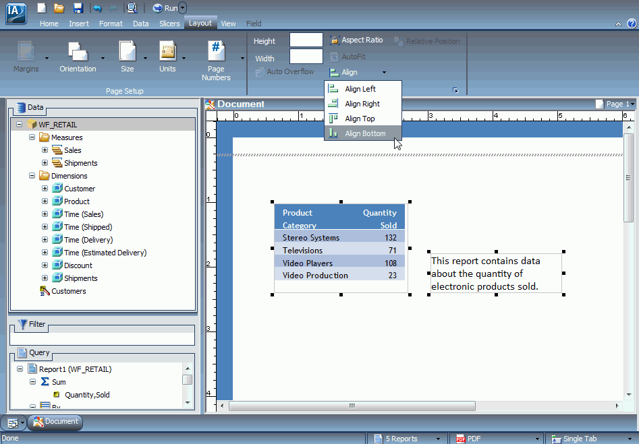Collapse the Measures folder
Viewport: 639px width, 444px height.
(x=32, y=137)
